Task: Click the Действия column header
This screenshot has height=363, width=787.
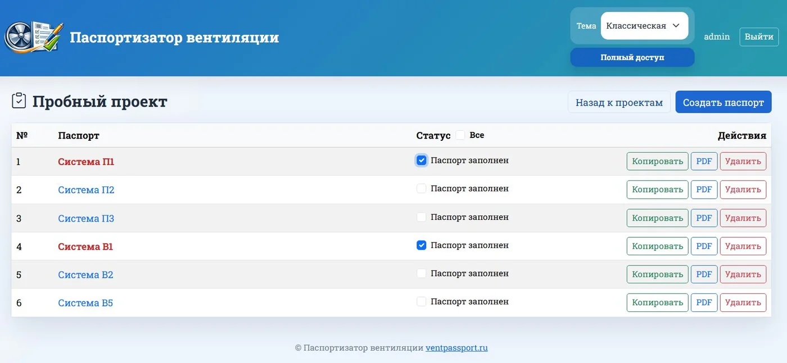Action: tap(742, 135)
